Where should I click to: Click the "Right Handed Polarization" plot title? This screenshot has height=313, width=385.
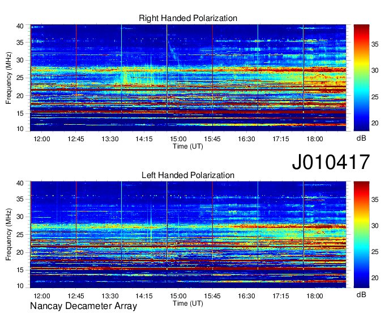(x=188, y=18)
